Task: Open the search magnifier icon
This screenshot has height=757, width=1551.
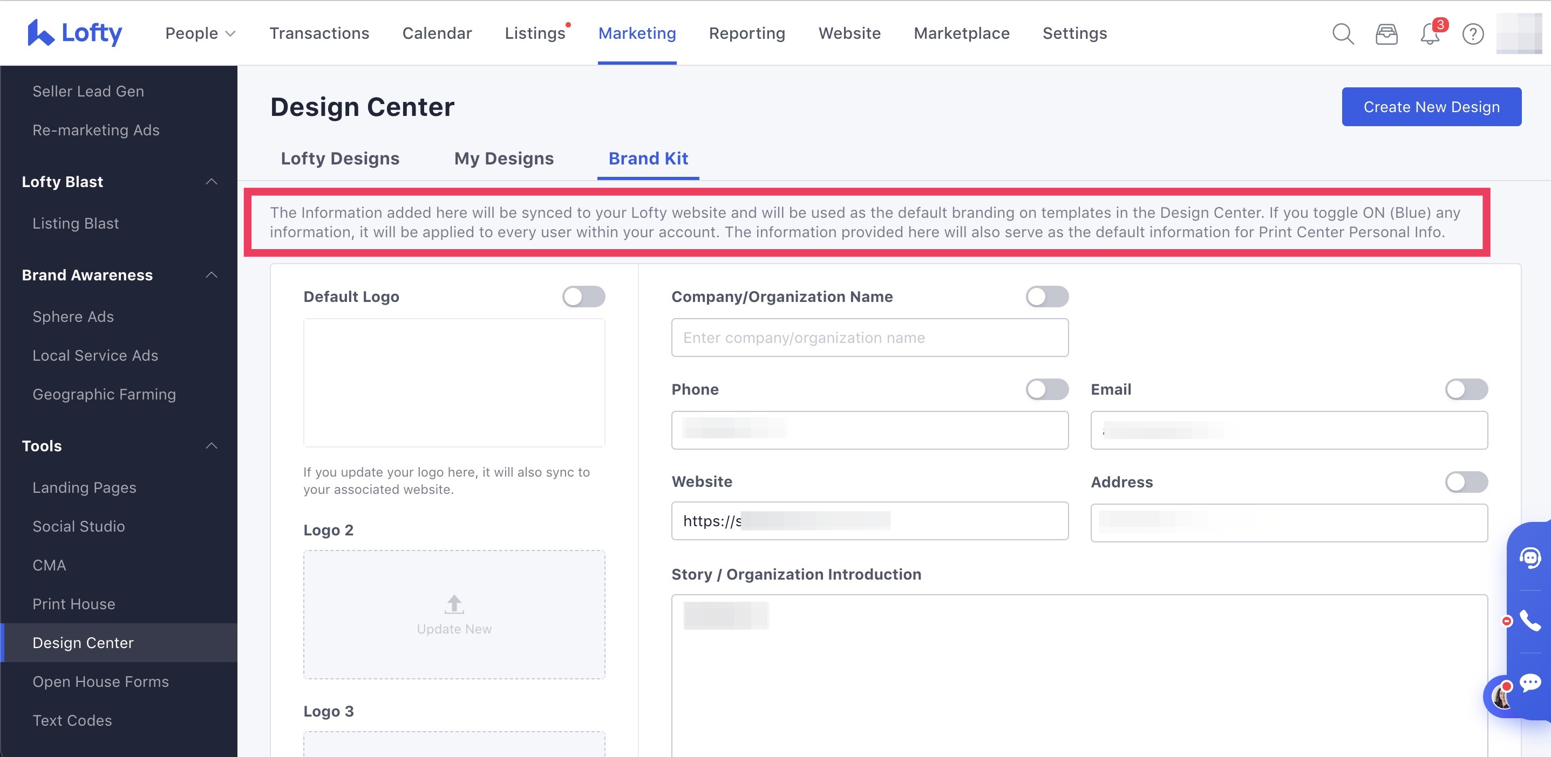Action: point(1343,33)
